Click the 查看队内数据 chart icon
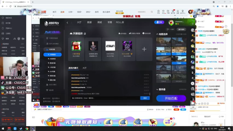The image size is (233, 131). pos(130,33)
